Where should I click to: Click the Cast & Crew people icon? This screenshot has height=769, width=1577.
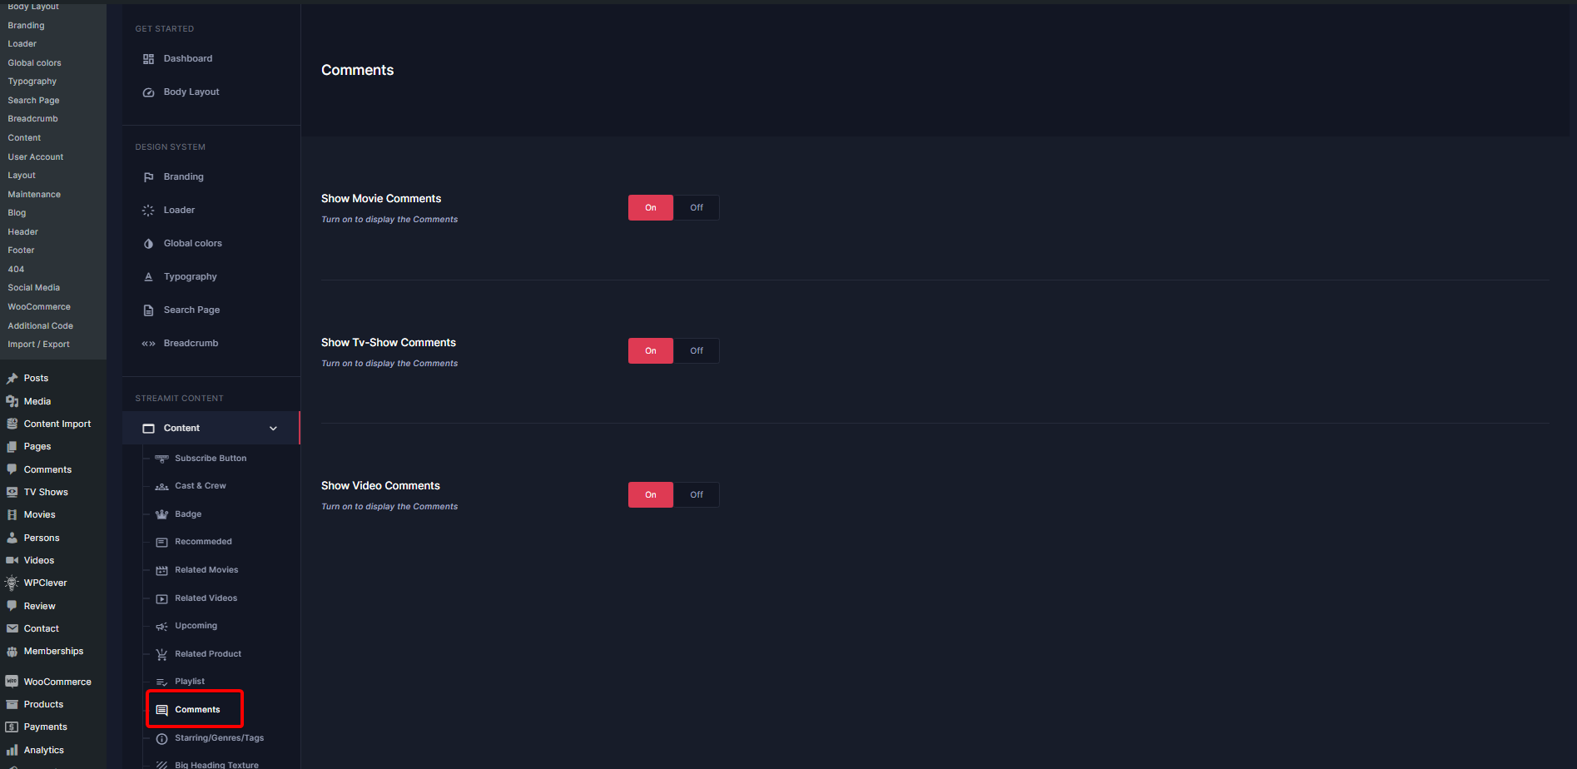coord(161,487)
